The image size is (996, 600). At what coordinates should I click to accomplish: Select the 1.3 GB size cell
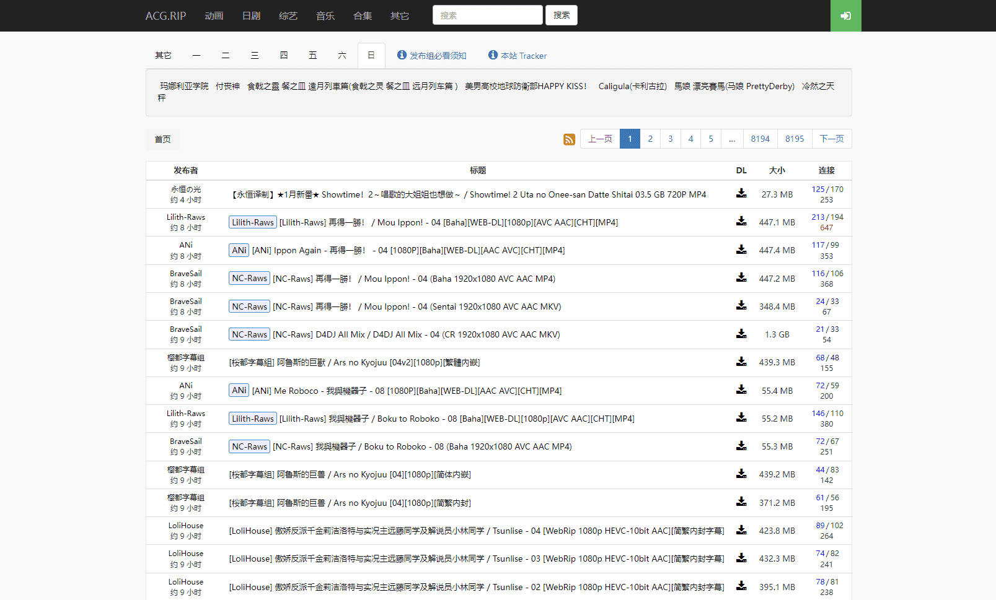click(x=777, y=334)
